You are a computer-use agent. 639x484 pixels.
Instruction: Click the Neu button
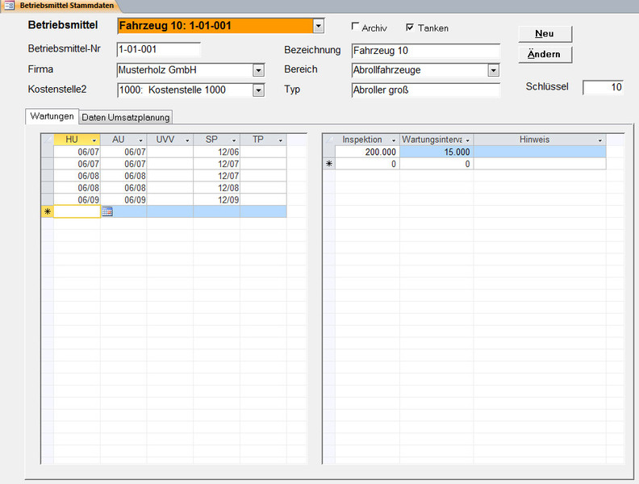click(x=545, y=34)
